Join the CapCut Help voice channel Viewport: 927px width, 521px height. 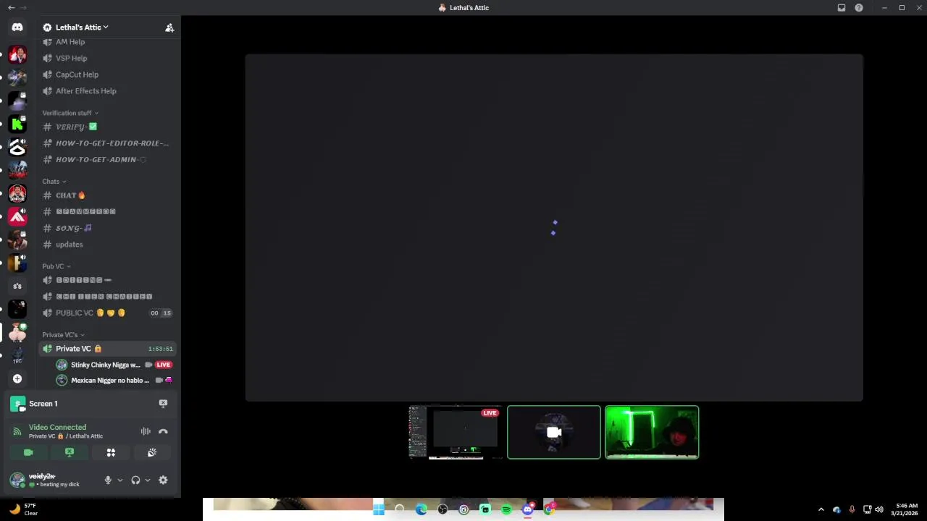(x=107, y=75)
